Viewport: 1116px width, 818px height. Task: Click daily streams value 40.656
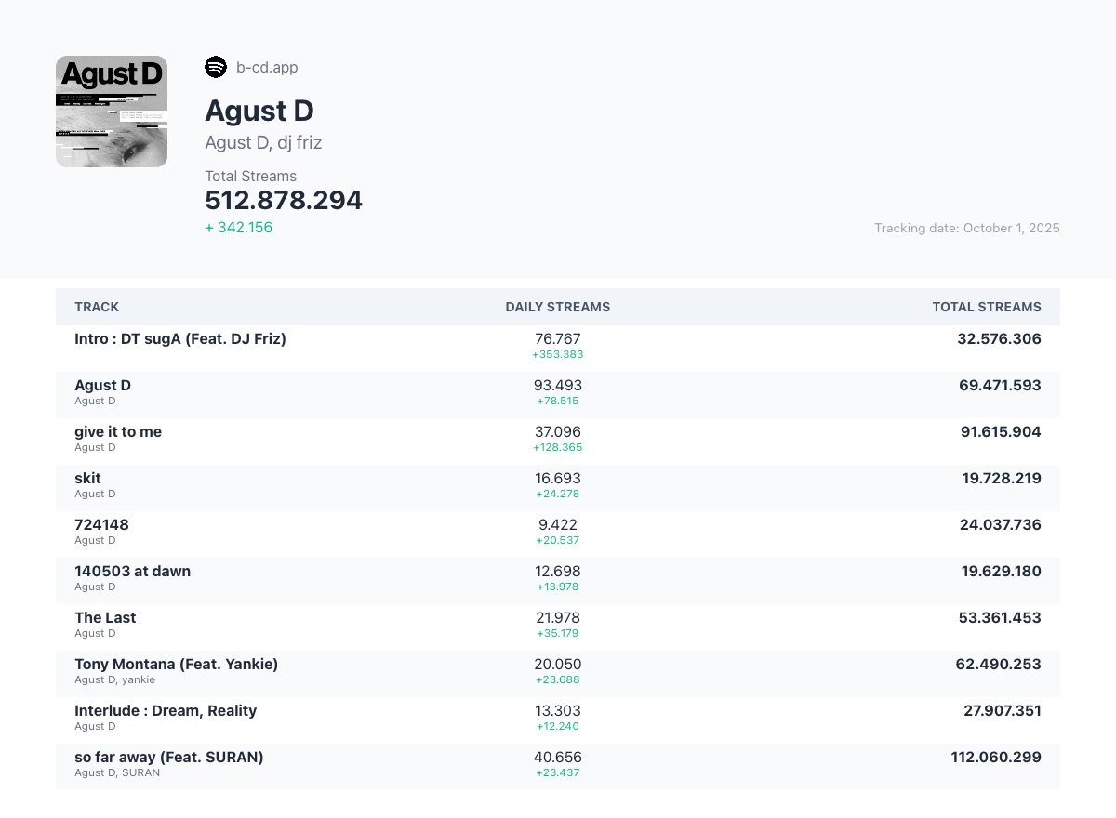click(x=558, y=758)
